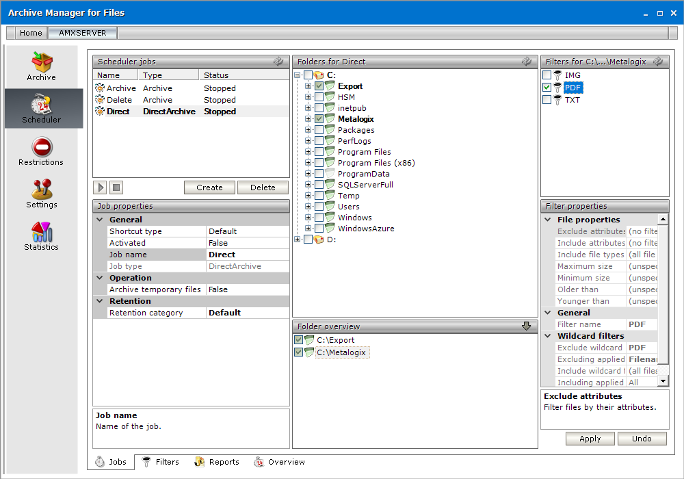Screen dimensions: 684x479
Task: Check the D: drive checkbox
Action: tap(308, 239)
